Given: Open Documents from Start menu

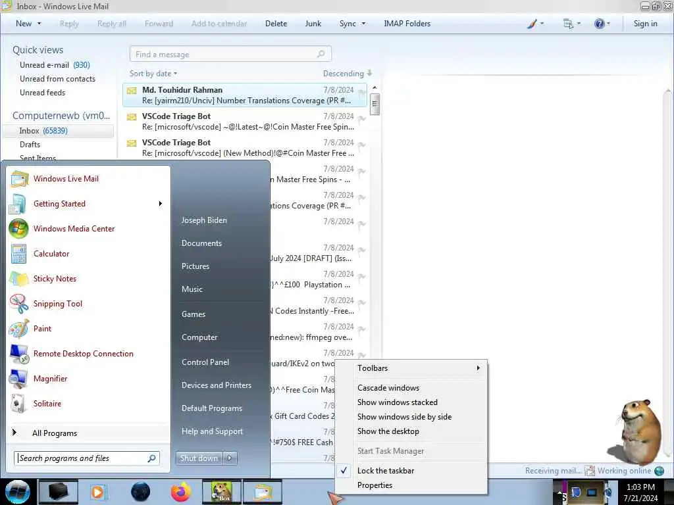Looking at the screenshot, I should tap(201, 243).
